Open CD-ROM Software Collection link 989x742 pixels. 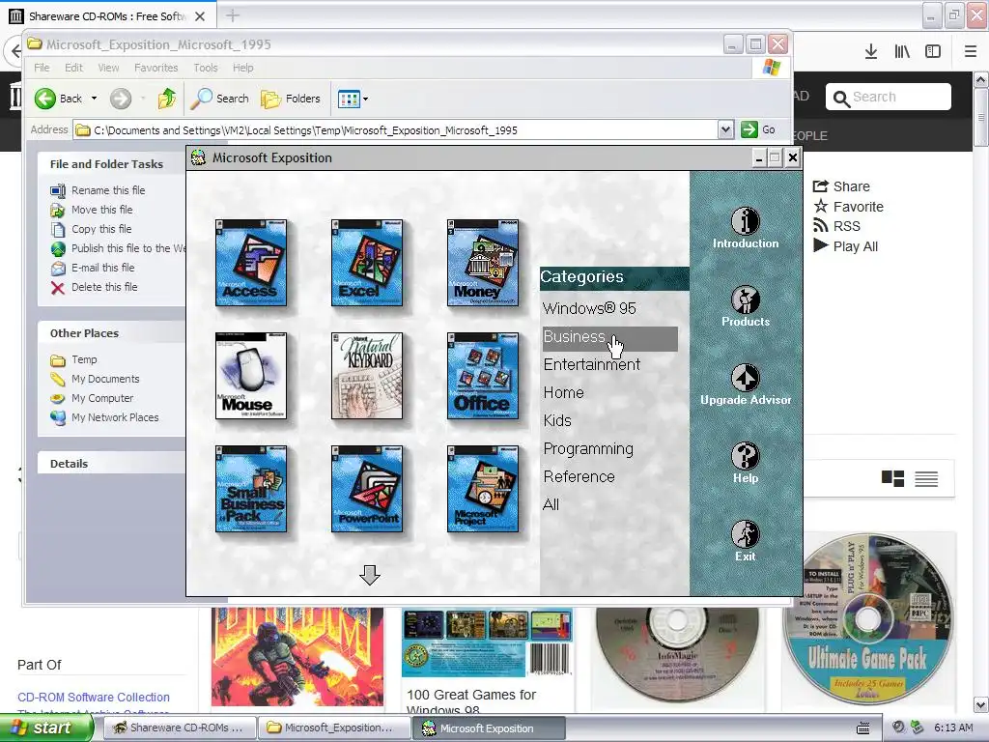tap(94, 698)
